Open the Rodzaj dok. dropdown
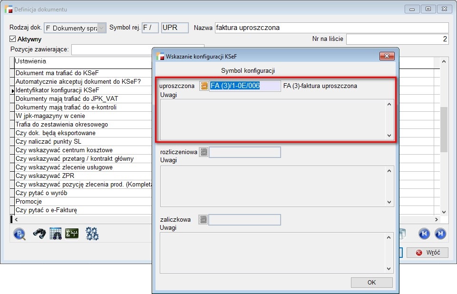This screenshot has width=457, height=294. pyautogui.click(x=101, y=28)
